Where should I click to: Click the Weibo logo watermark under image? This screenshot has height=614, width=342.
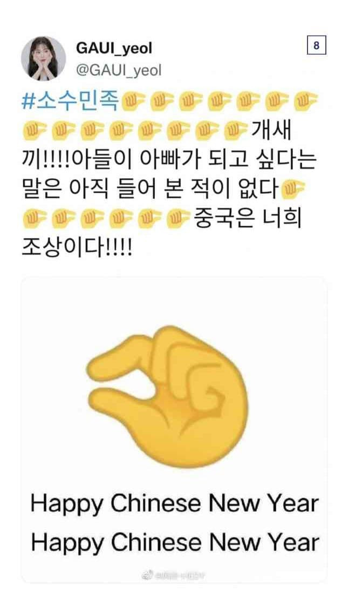[146, 575]
